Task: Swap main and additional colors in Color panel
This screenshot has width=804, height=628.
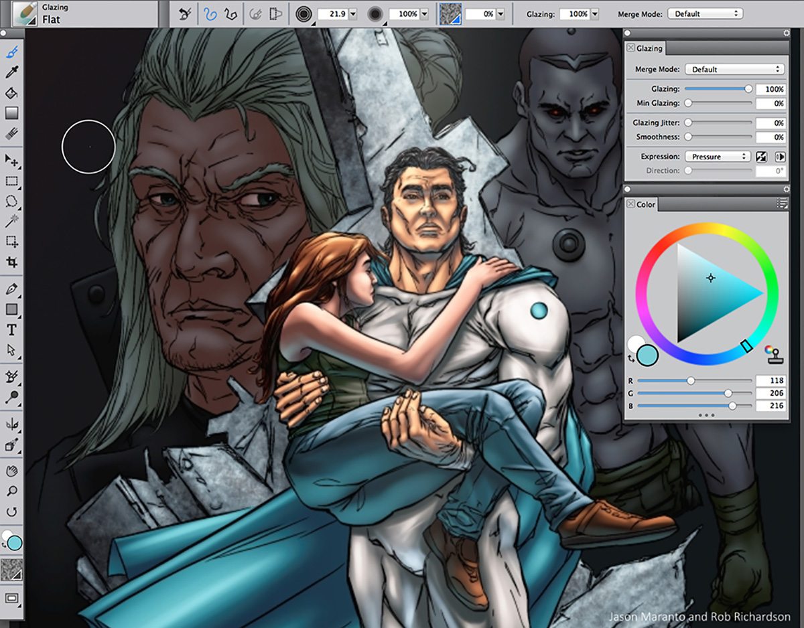Action: point(632,360)
